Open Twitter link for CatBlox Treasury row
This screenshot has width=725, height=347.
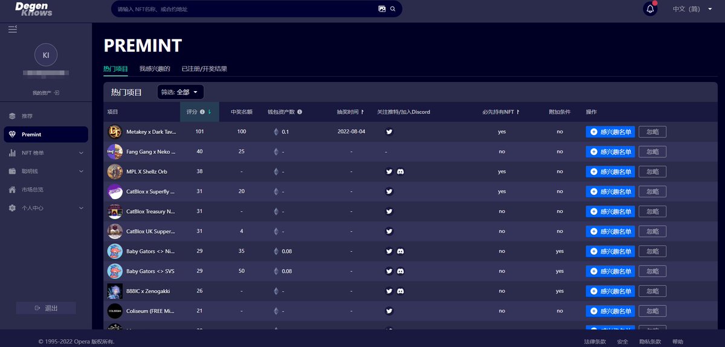(390, 211)
